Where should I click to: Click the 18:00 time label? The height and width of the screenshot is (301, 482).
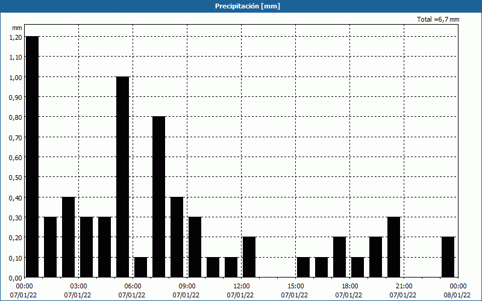[350, 287]
